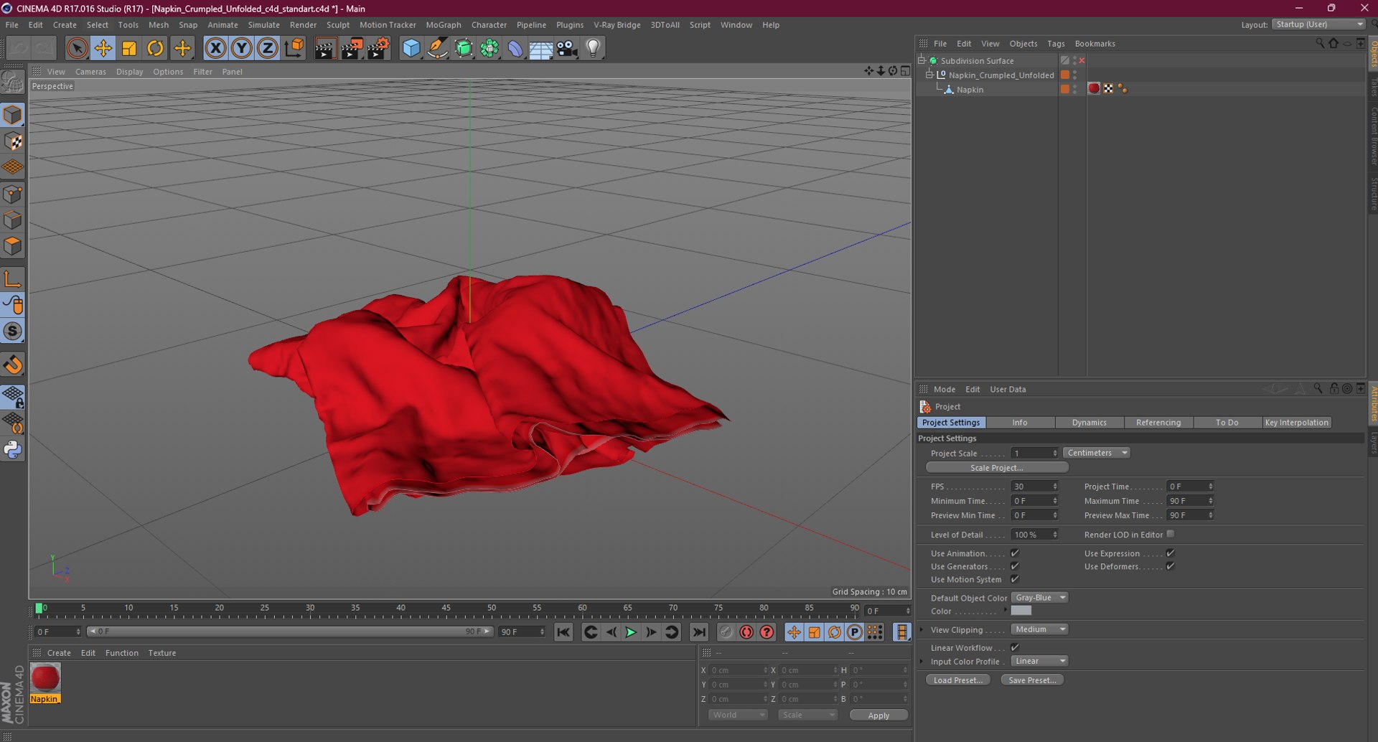
Task: Open the MoGraph menu
Action: pos(444,24)
